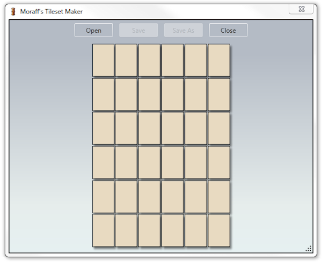Screen dimensions: 322x262
Task: Click the window's corner size grip
Action: coord(309,248)
